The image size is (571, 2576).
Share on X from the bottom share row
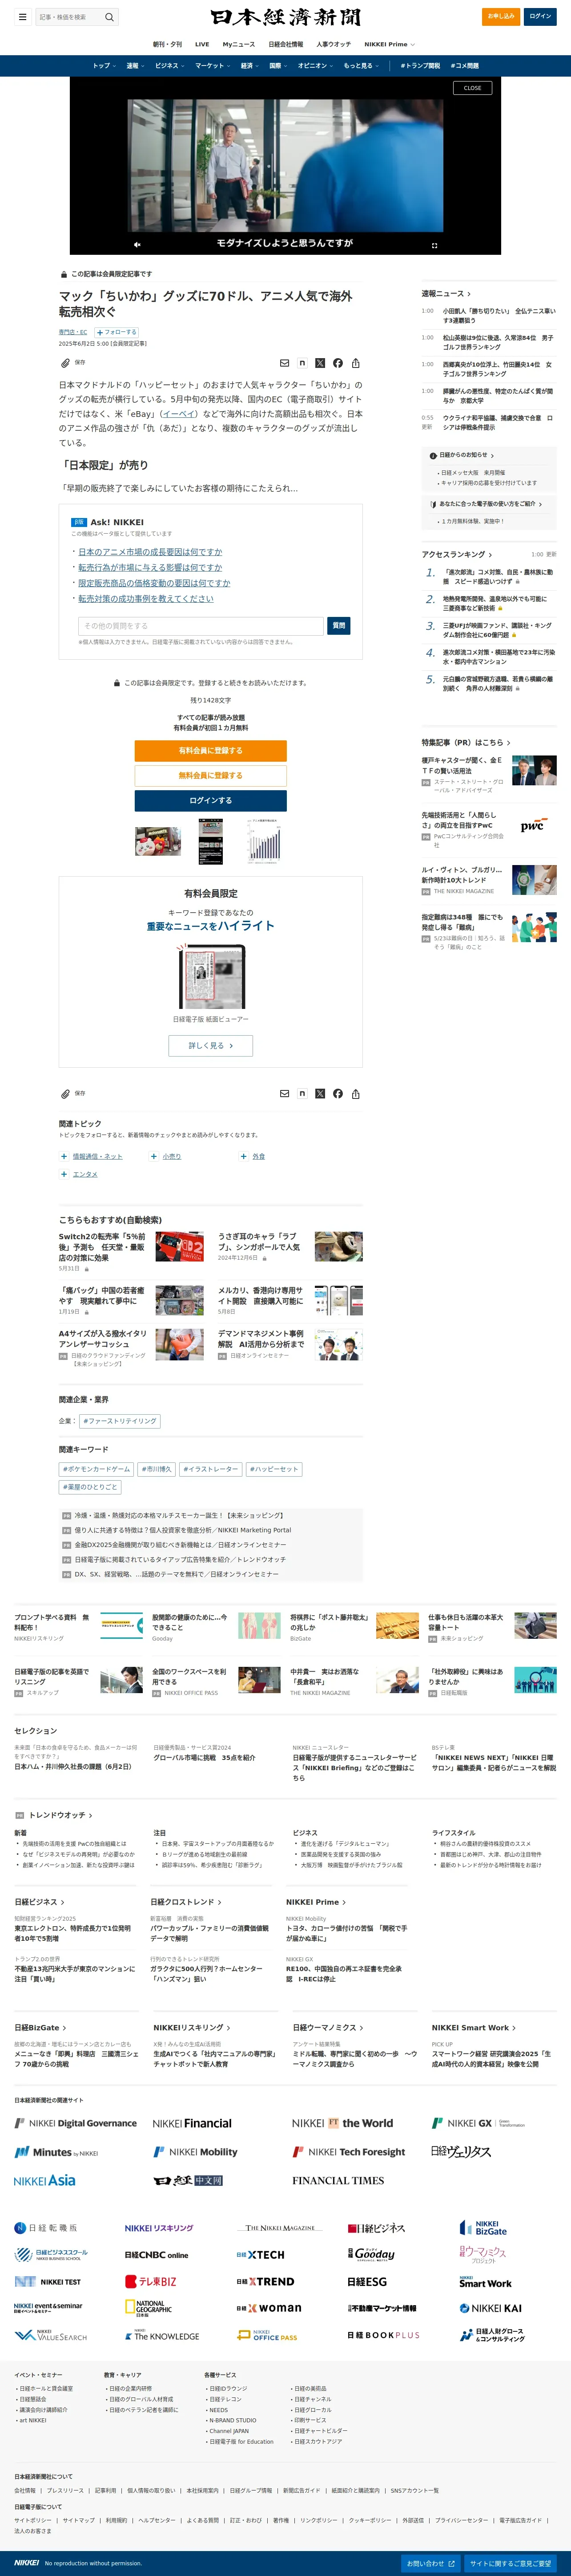point(321,1093)
